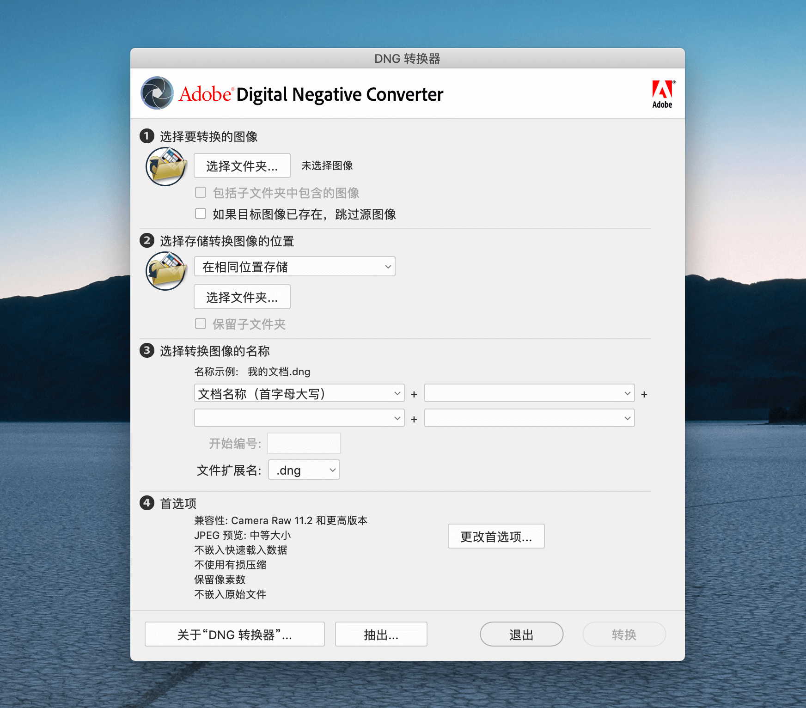Viewport: 806px width, 708px height.
Task: Click the select folder button under save location
Action: pyautogui.click(x=242, y=297)
